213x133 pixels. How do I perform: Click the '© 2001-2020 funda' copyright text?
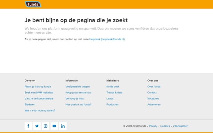pos(134,126)
